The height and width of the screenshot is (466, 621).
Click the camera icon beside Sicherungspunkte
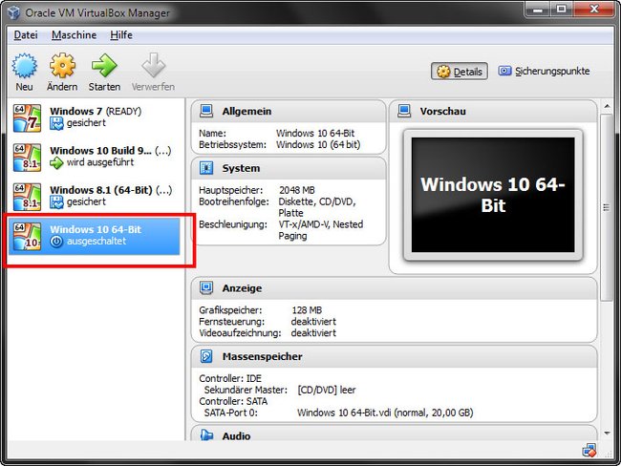click(504, 71)
